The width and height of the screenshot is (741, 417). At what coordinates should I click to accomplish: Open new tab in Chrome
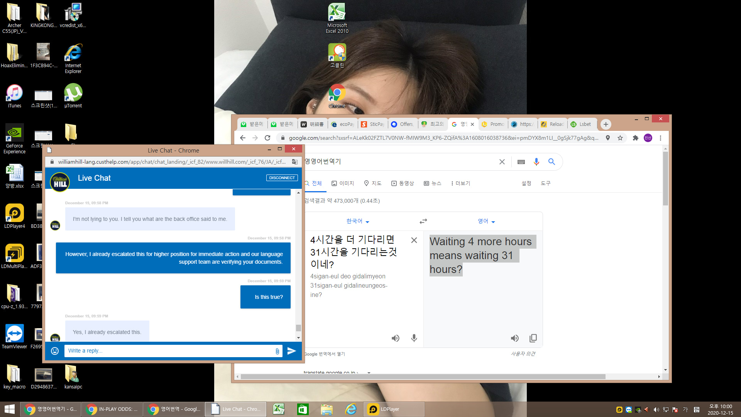coord(606,124)
